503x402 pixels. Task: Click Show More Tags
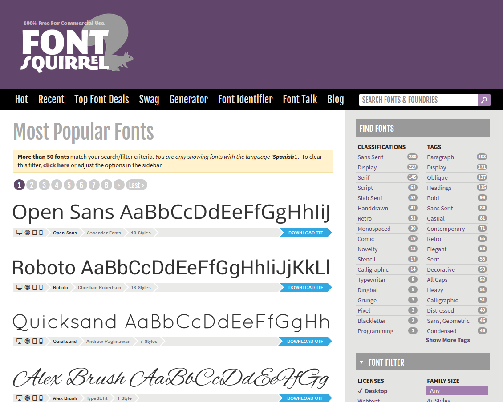pos(447,340)
